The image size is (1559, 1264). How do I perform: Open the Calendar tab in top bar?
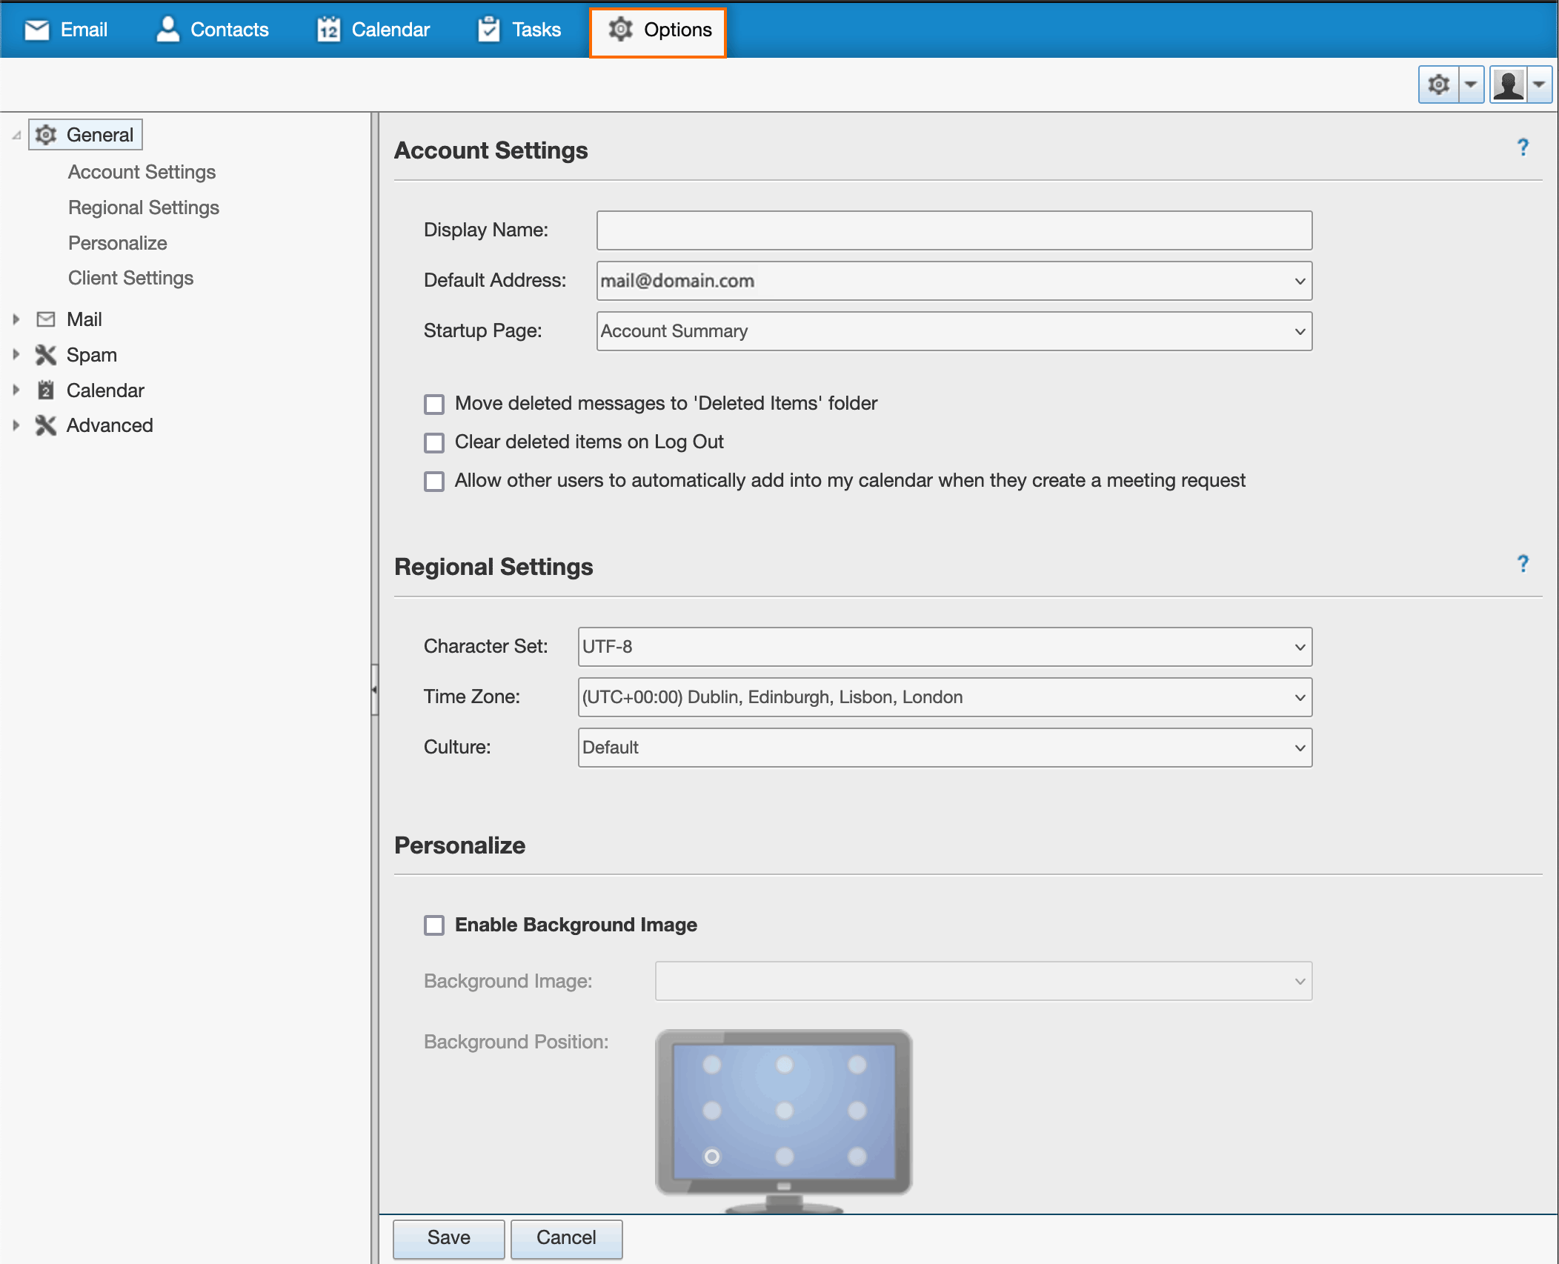(x=373, y=30)
